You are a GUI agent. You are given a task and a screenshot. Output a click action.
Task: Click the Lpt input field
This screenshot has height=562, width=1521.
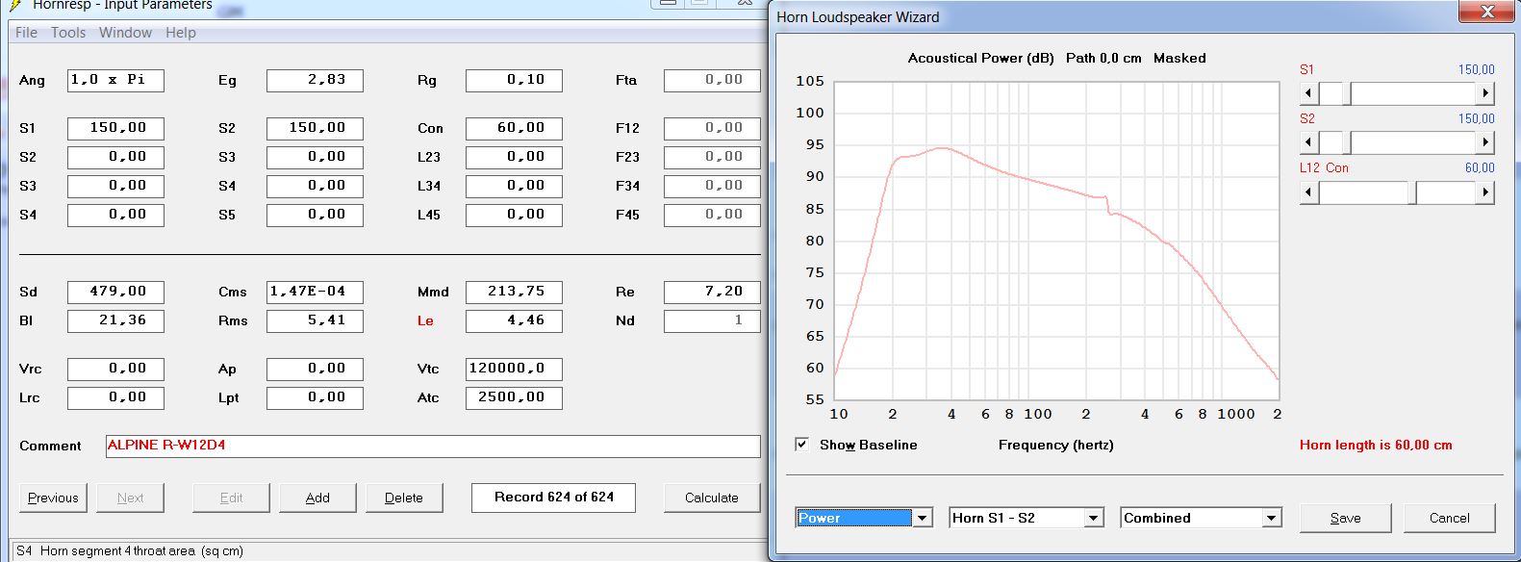point(315,397)
